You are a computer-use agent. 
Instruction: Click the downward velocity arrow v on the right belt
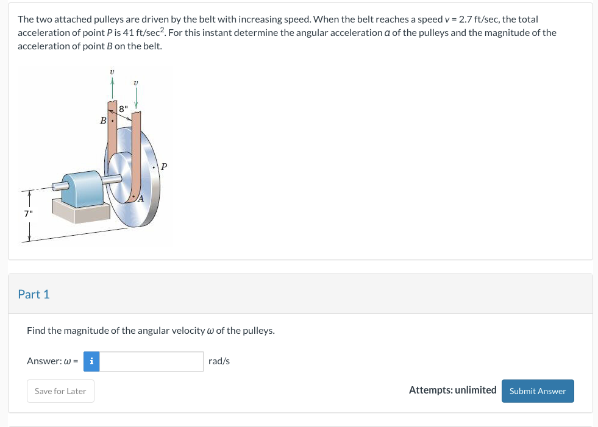click(135, 91)
